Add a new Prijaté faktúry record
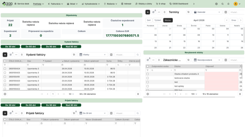Viewport: 245px width, 137px height. (5, 113)
